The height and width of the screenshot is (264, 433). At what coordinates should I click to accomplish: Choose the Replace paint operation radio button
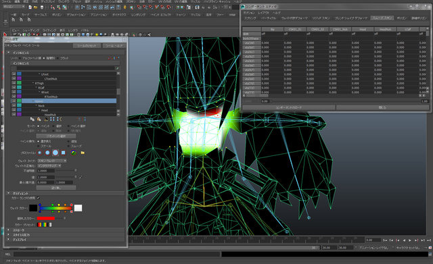point(39,141)
